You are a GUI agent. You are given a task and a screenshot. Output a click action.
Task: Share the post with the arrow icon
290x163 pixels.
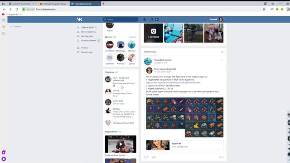pos(154,157)
